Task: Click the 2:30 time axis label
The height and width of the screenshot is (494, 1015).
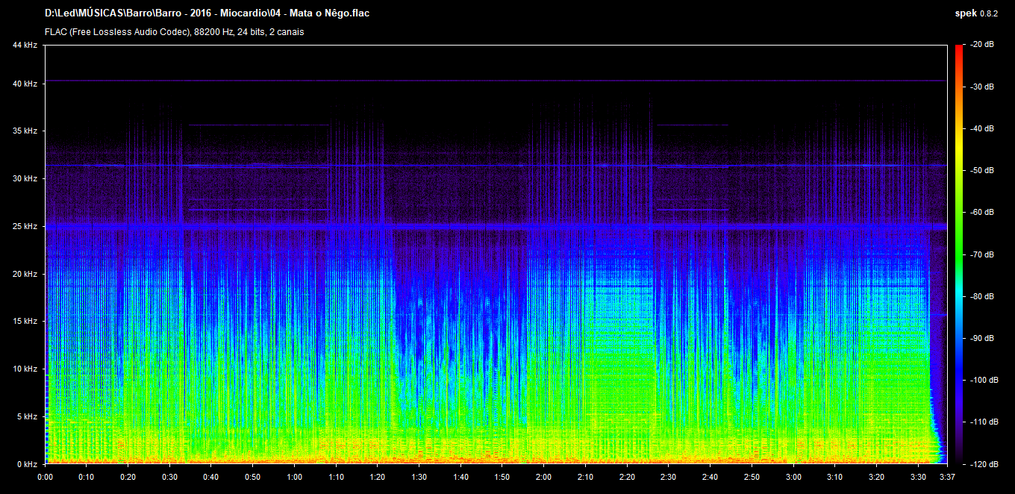Action: tap(668, 477)
